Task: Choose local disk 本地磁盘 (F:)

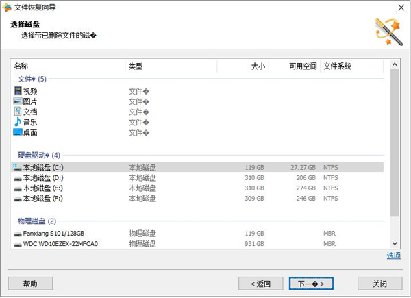Action: click(x=42, y=198)
